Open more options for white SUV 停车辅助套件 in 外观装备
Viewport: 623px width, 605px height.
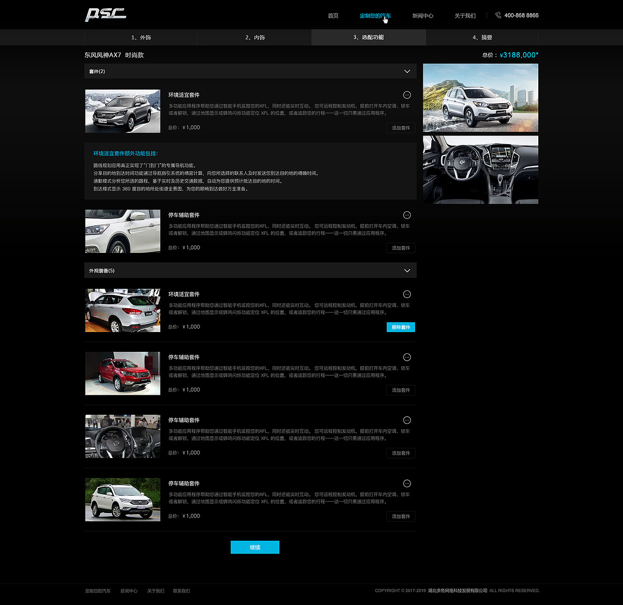coord(407,484)
